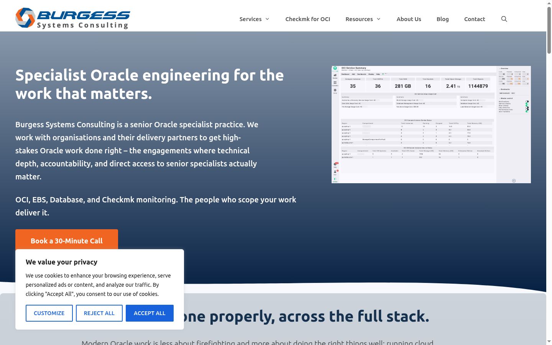
Task: Accept all cookies
Action: click(x=149, y=313)
